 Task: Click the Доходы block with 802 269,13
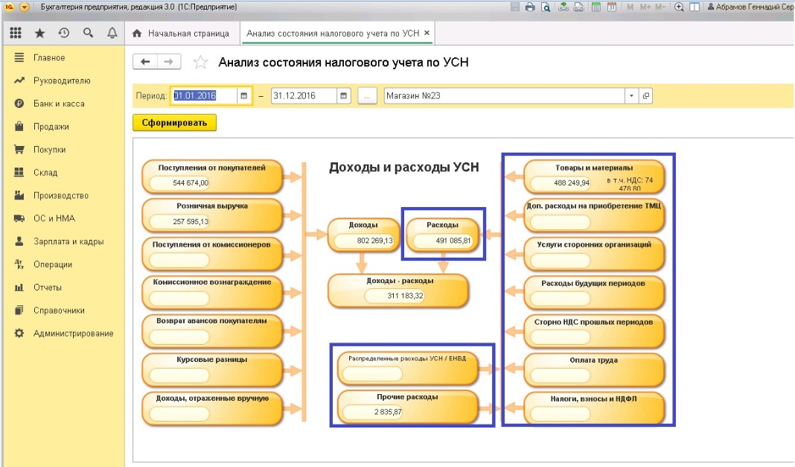[363, 235]
